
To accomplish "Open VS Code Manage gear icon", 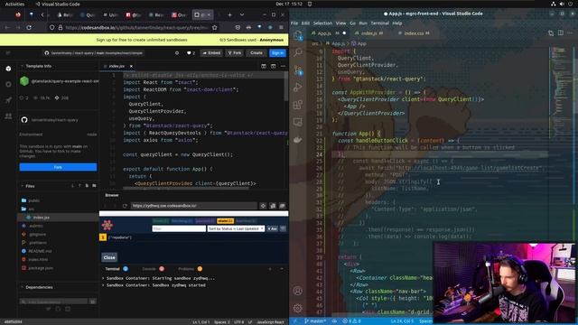I will tap(298, 308).
